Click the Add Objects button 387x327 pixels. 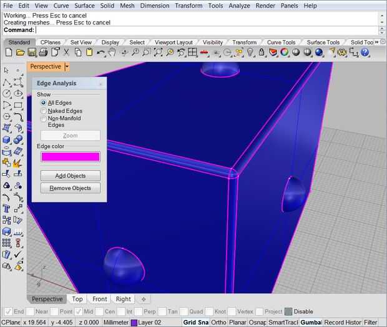pyautogui.click(x=70, y=176)
